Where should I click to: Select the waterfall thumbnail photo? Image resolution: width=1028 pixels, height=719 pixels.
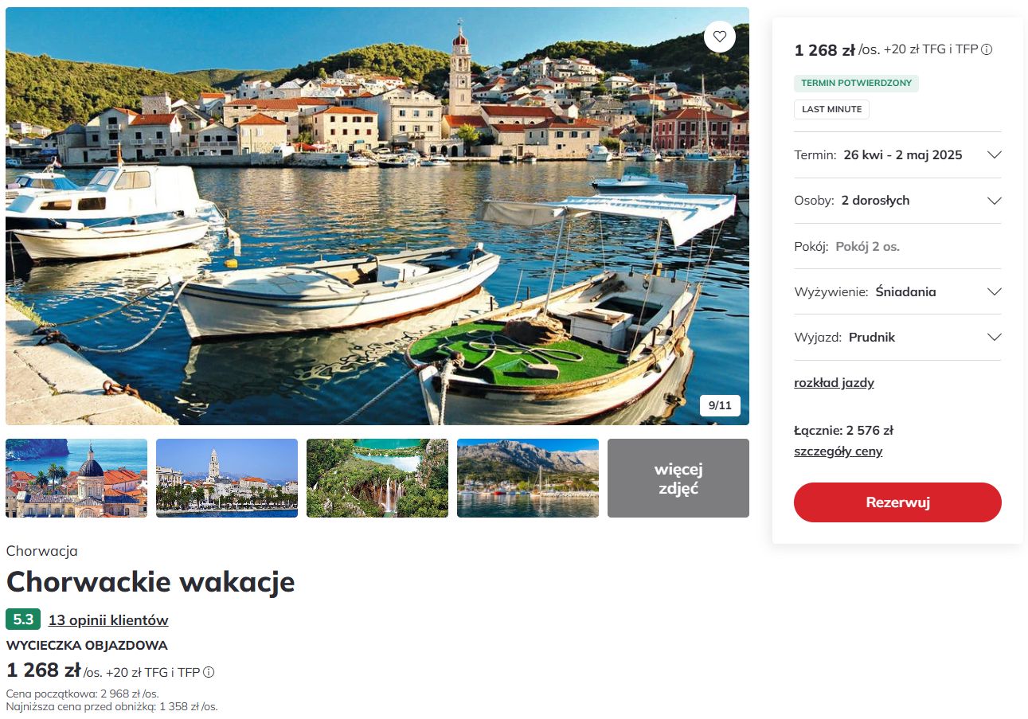pos(377,478)
